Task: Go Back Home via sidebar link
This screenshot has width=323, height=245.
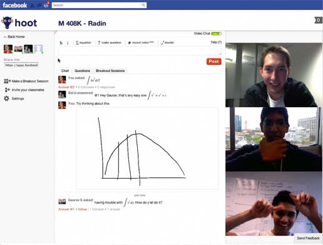Action: (x=14, y=37)
